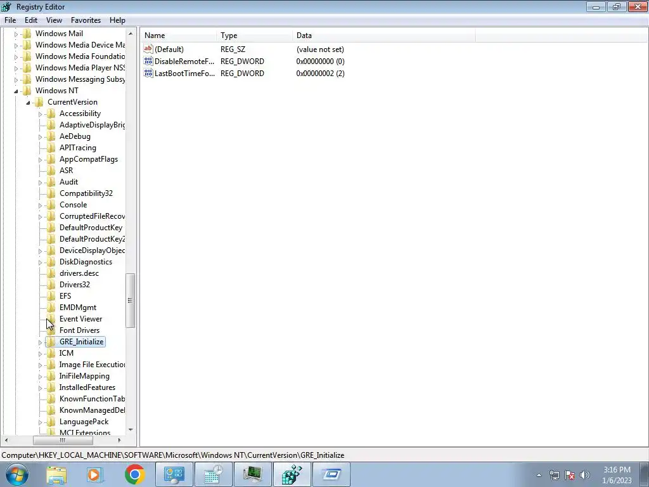Click the Drivers32 folder icon
Viewport: 649px width, 487px height.
pyautogui.click(x=51, y=285)
